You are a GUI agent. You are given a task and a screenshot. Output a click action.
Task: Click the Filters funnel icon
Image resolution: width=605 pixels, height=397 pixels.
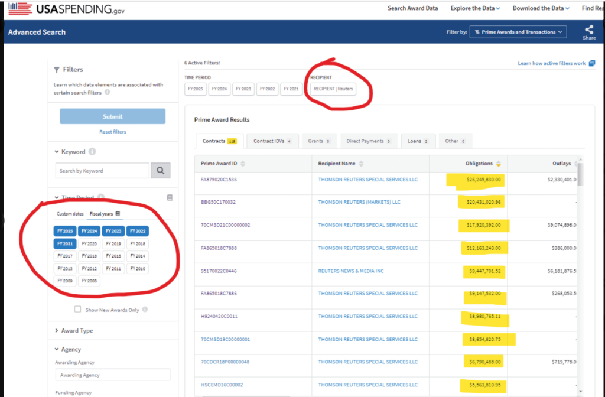(57, 70)
